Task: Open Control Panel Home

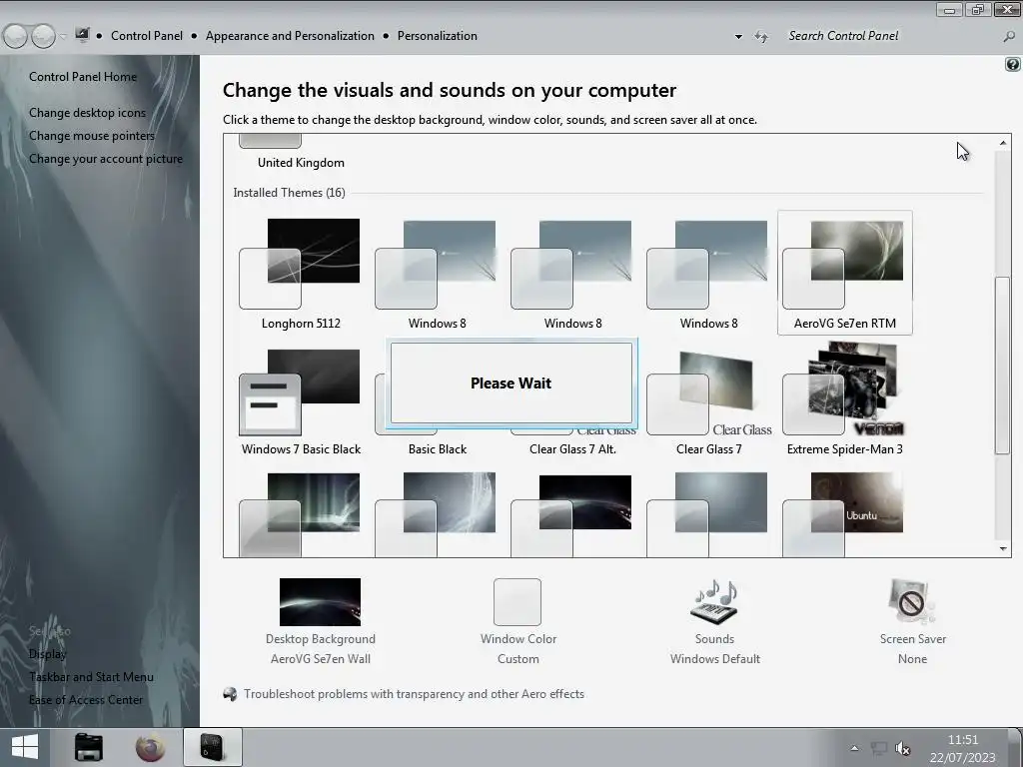Action: [83, 76]
